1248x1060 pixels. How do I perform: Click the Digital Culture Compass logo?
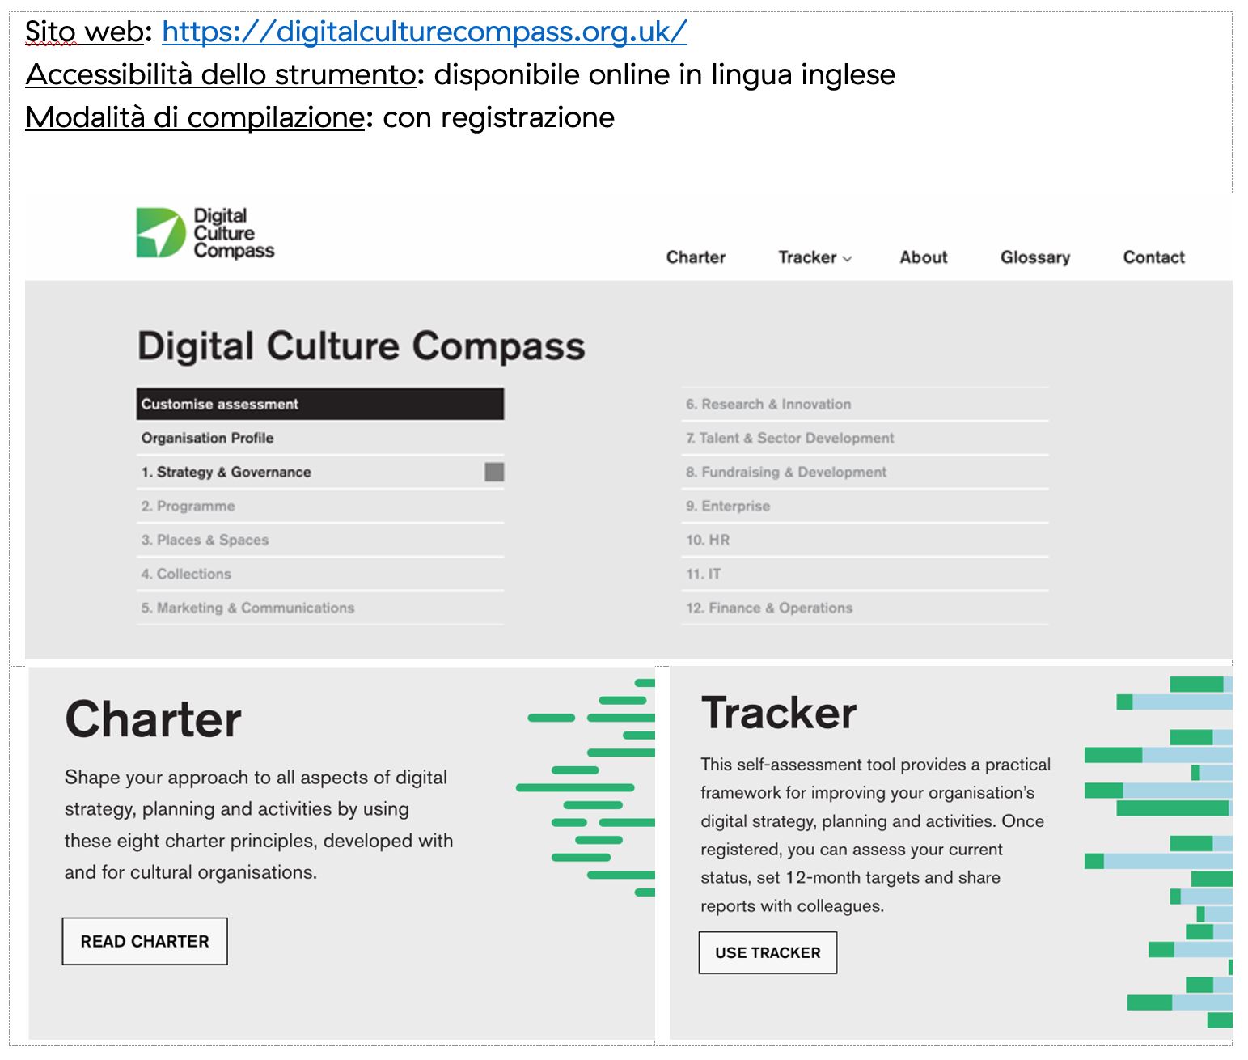point(205,233)
